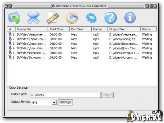164x123 pixels.
Task: Click the browse output path button
Action: pos(107,95)
